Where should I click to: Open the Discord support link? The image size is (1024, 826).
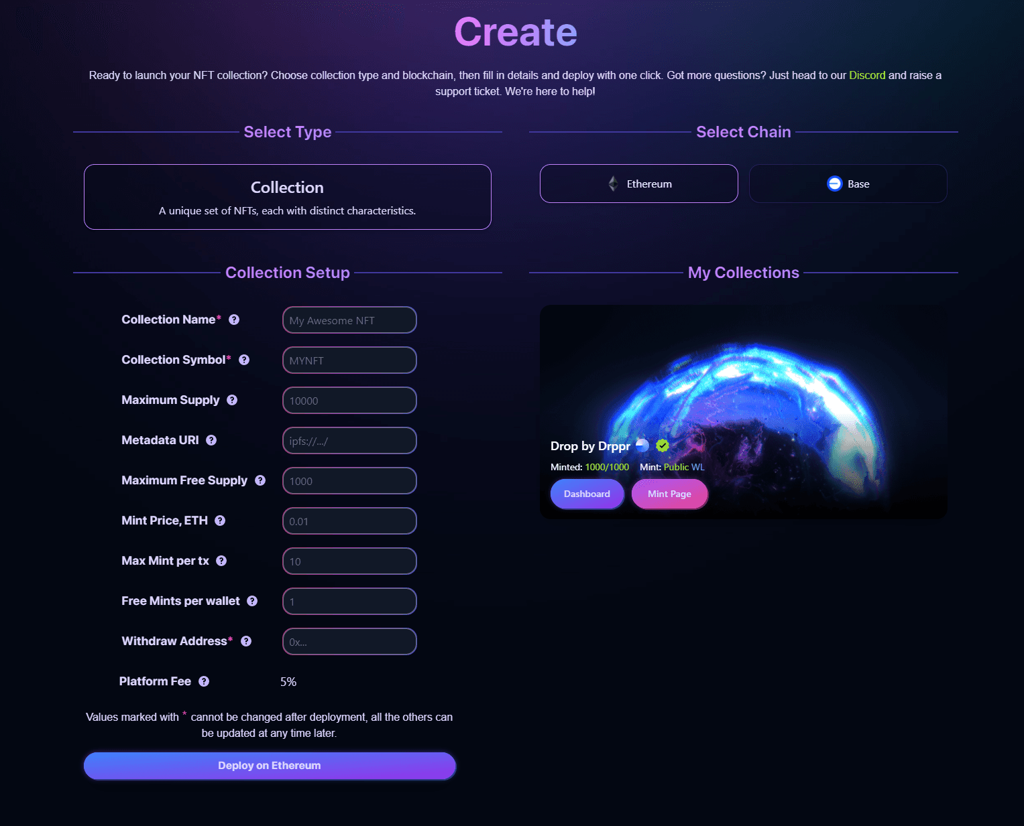coord(866,76)
